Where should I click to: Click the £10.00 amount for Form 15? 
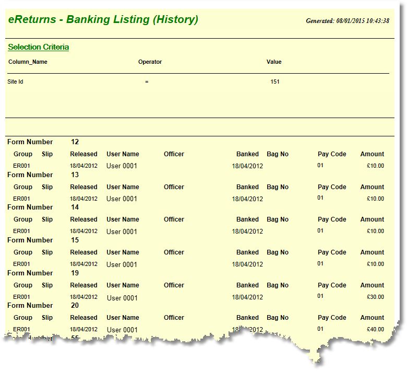click(375, 264)
